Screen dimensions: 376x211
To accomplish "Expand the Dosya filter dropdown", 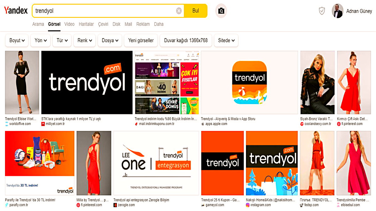I will 110,40.
